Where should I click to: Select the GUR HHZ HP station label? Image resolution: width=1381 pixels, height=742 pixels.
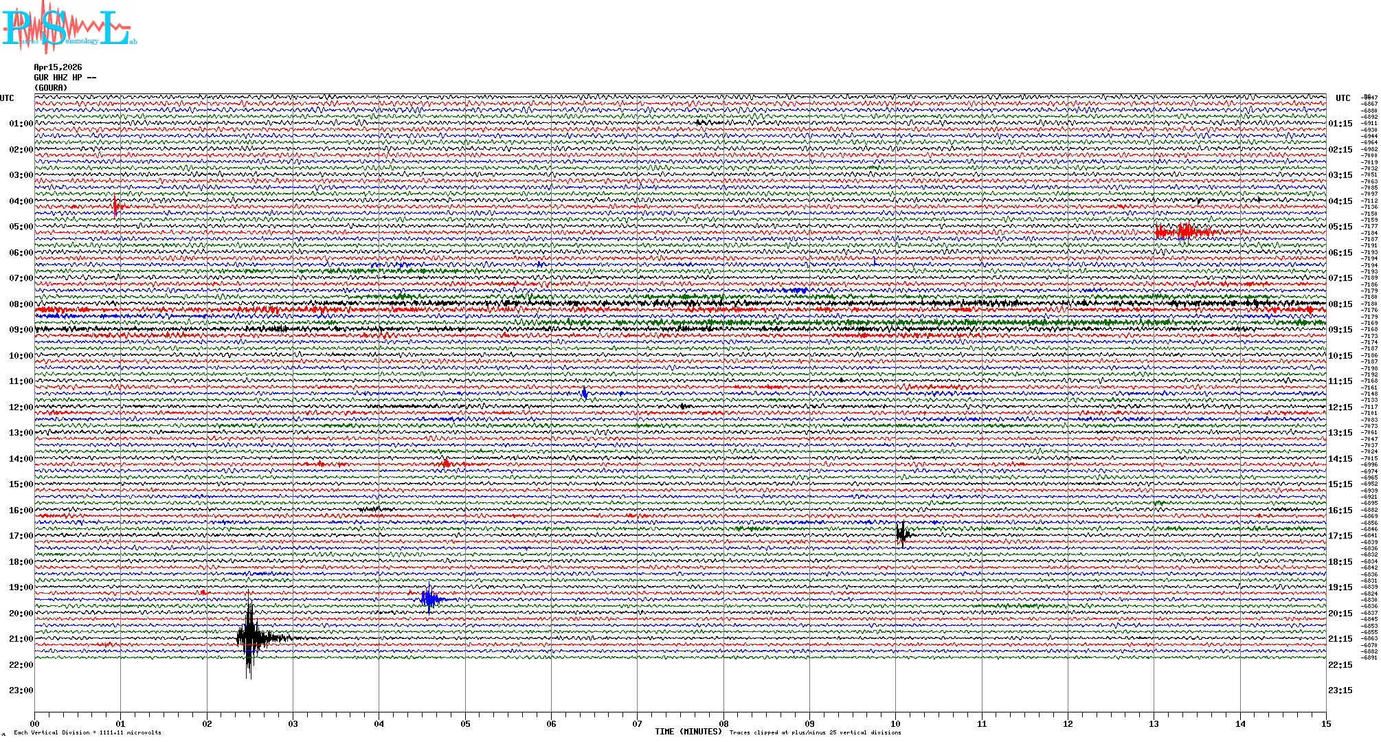tap(65, 78)
